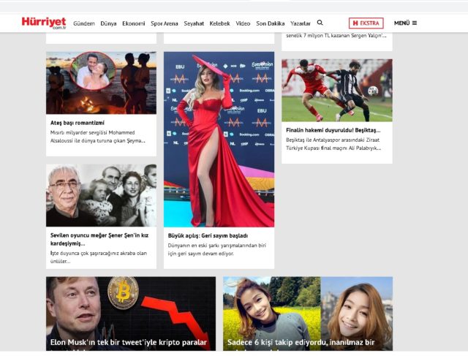This screenshot has height=356, width=468.
Task: Go to the Yazarlar section
Action: [300, 23]
